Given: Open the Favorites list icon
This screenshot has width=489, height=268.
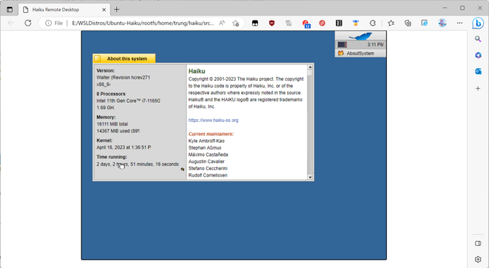Looking at the screenshot, I should pyautogui.click(x=391, y=23).
